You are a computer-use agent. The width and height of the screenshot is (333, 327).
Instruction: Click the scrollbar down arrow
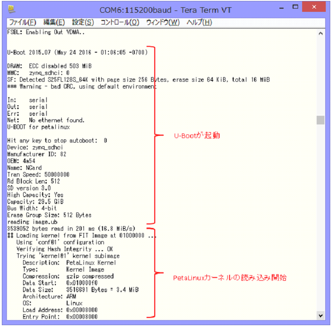(x=321, y=315)
